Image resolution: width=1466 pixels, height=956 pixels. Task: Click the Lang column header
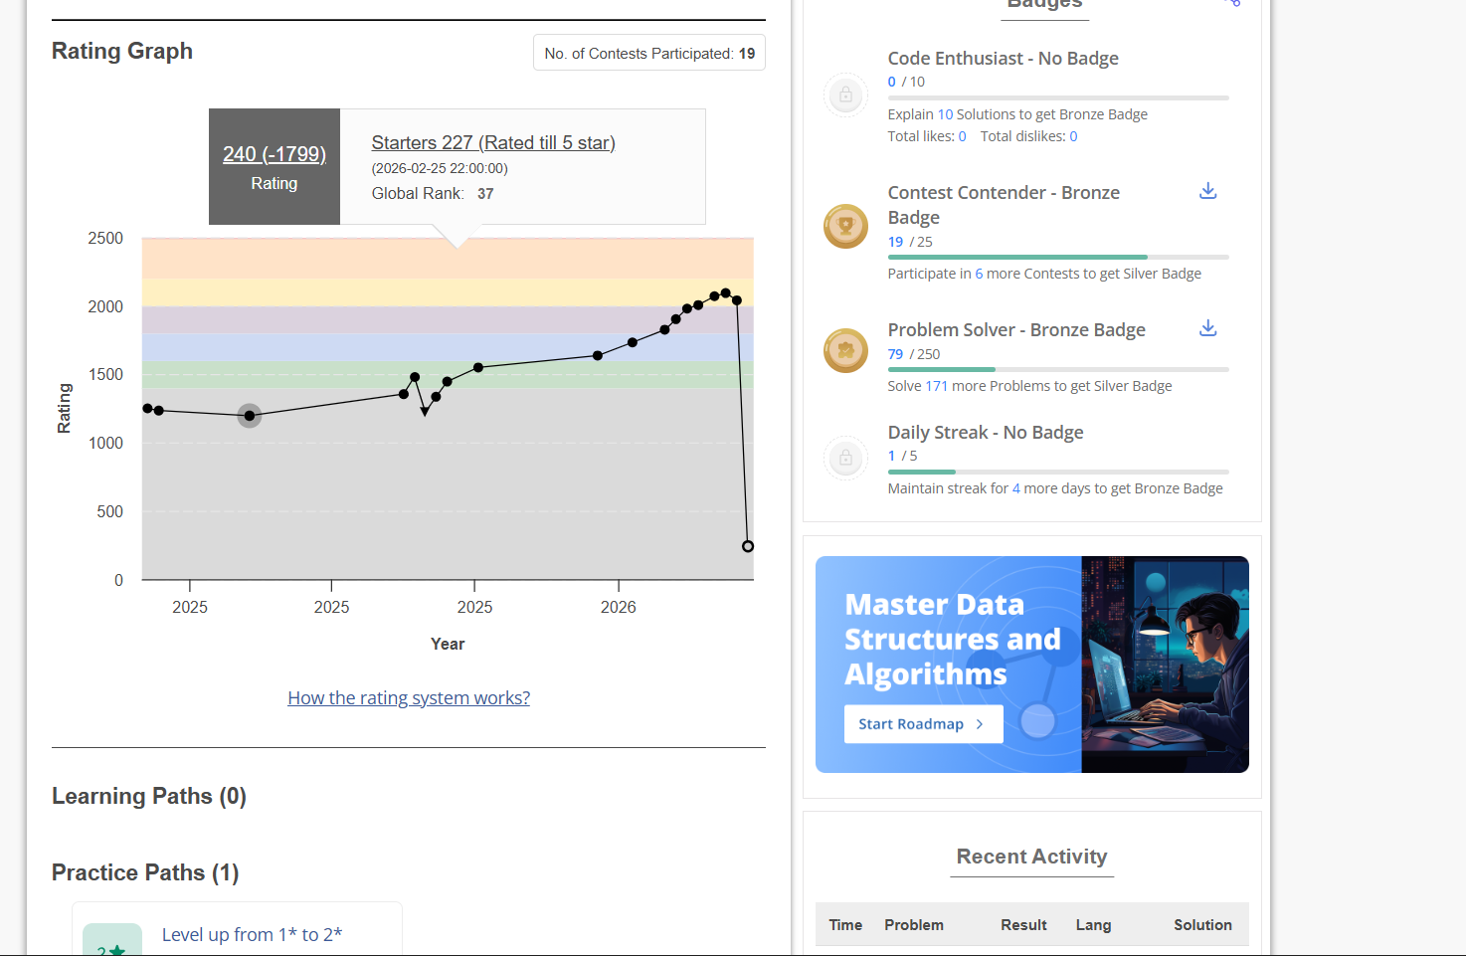click(1093, 925)
